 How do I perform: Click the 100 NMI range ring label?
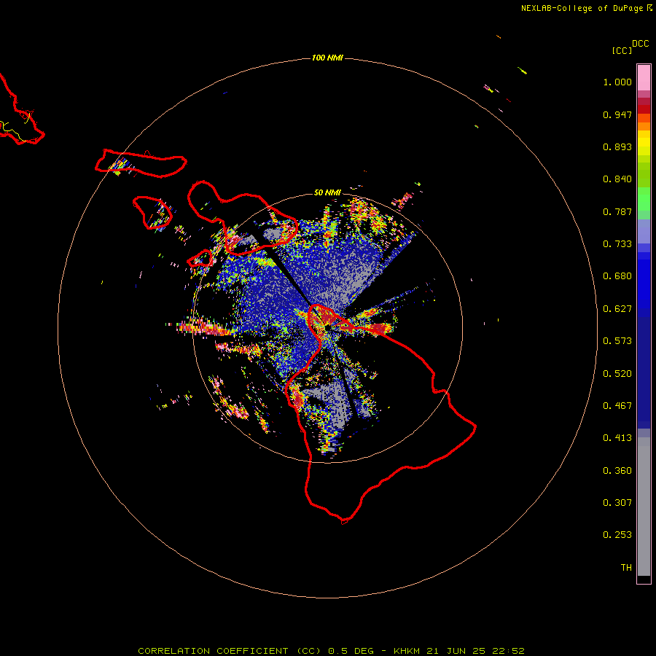pyautogui.click(x=327, y=58)
